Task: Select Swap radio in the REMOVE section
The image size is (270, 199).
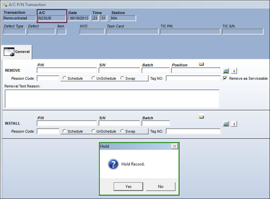Action: [x=122, y=78]
